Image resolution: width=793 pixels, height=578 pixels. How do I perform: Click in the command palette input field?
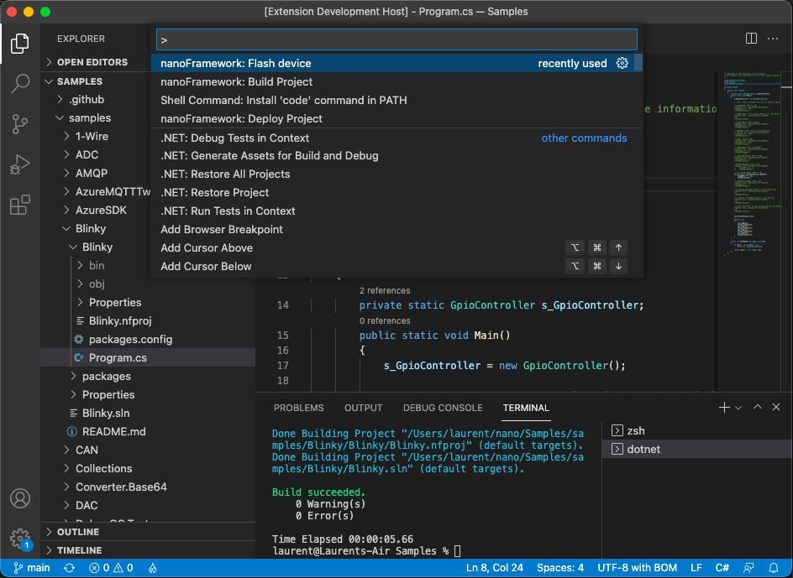click(x=396, y=39)
